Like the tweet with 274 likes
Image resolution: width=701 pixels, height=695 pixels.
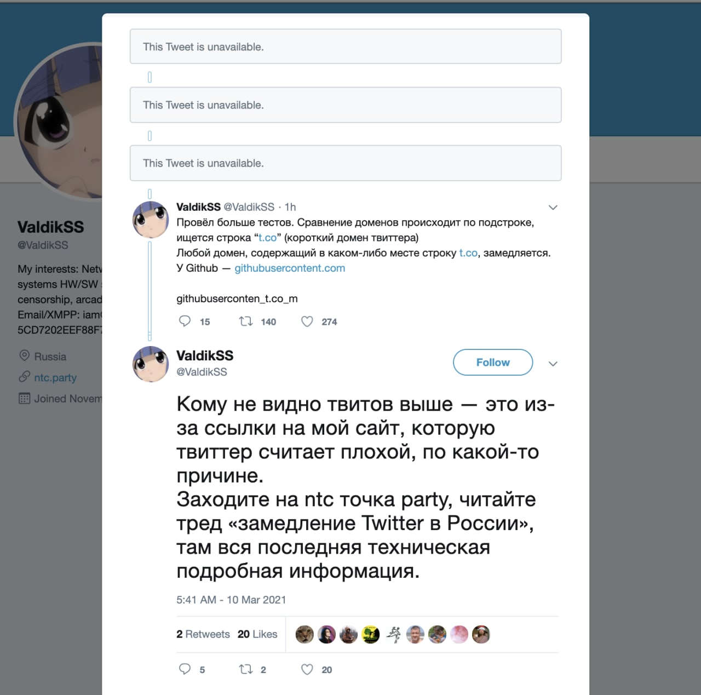[307, 321]
